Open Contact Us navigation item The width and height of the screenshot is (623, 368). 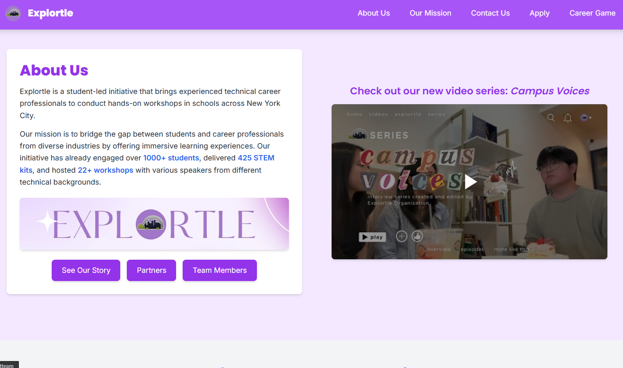pyautogui.click(x=490, y=13)
